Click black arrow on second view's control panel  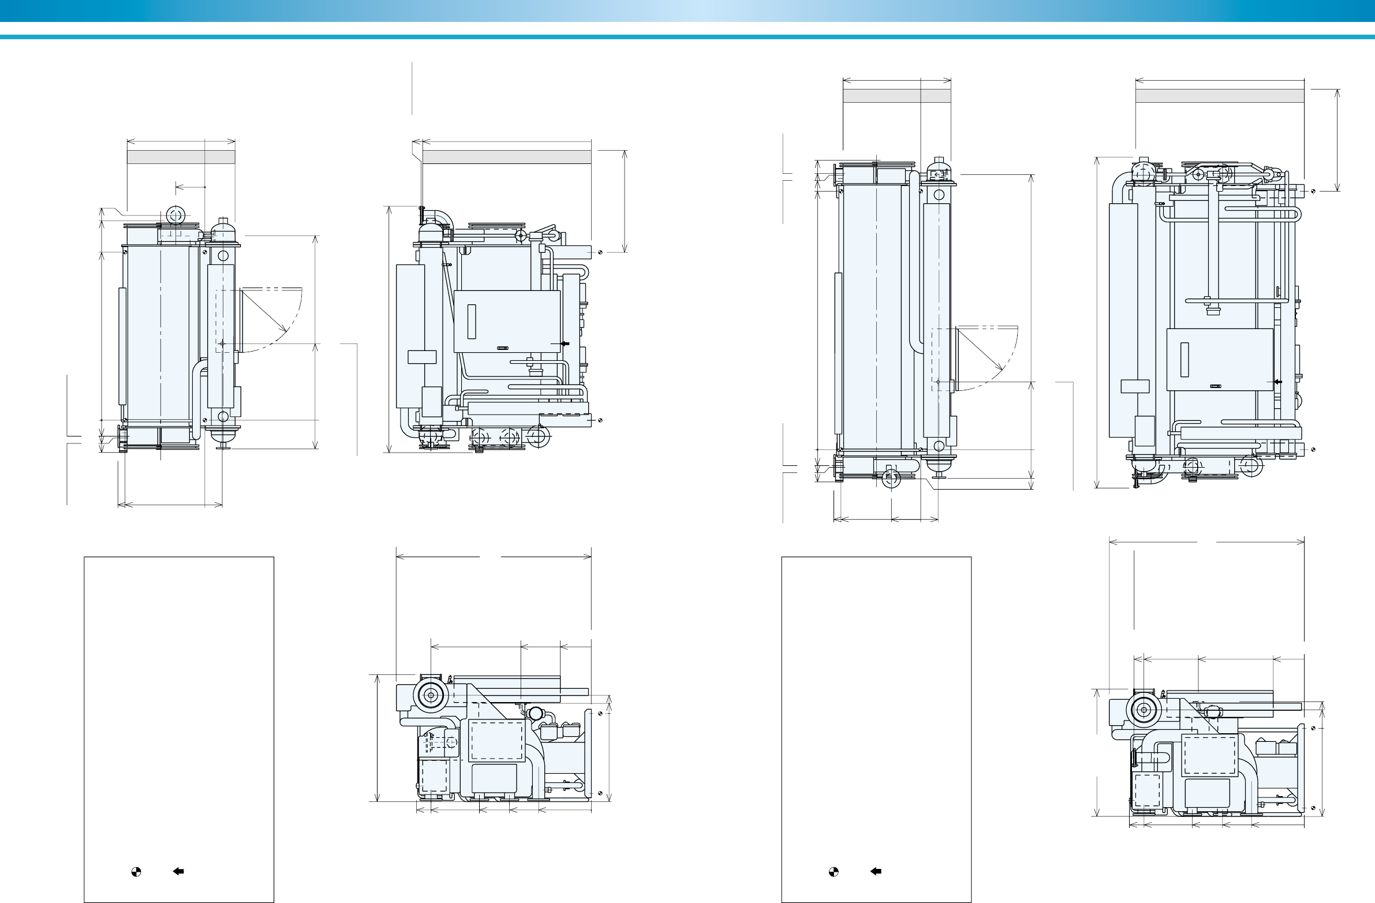(x=566, y=344)
